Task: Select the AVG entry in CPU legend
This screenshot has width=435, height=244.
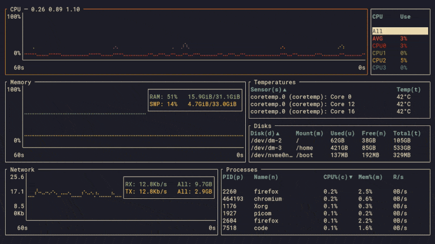Action: [x=378, y=38]
